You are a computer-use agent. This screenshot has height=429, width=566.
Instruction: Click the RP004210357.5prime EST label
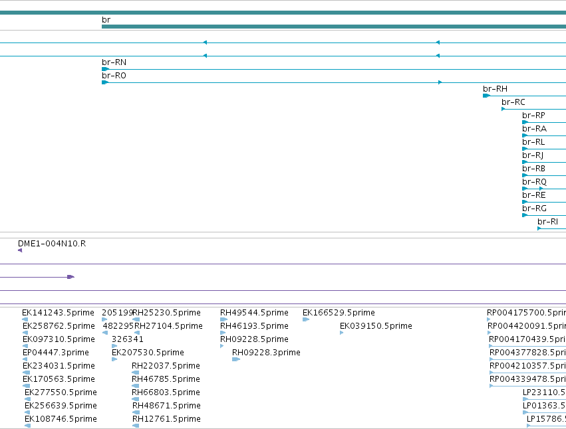(527, 367)
